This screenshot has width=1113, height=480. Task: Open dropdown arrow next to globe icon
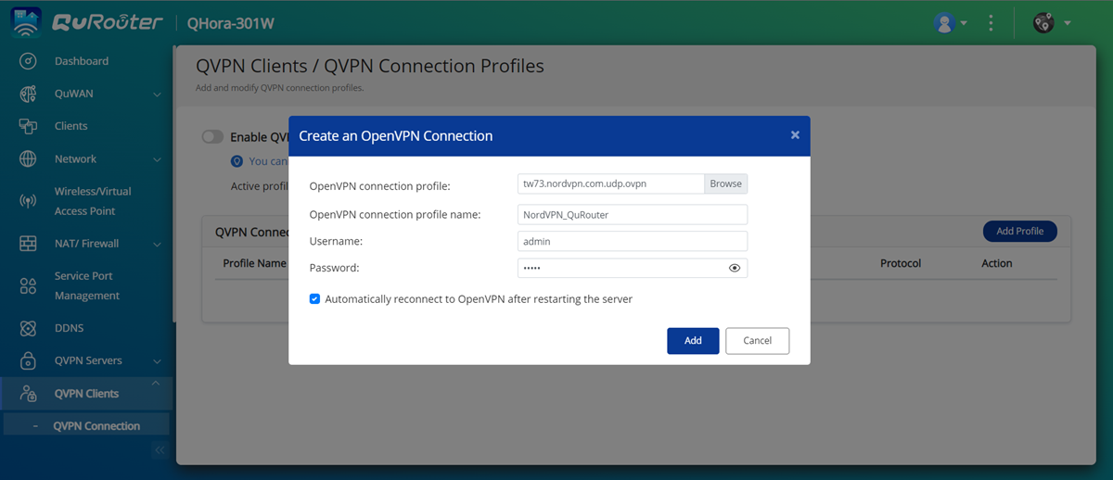(1068, 23)
